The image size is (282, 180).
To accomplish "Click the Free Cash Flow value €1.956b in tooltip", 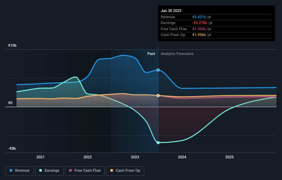I will 199,29.
